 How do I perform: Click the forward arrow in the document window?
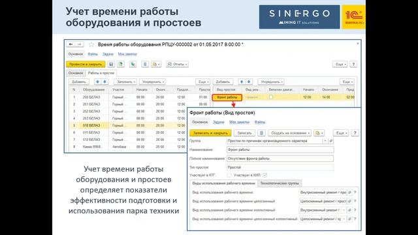click(80, 44)
